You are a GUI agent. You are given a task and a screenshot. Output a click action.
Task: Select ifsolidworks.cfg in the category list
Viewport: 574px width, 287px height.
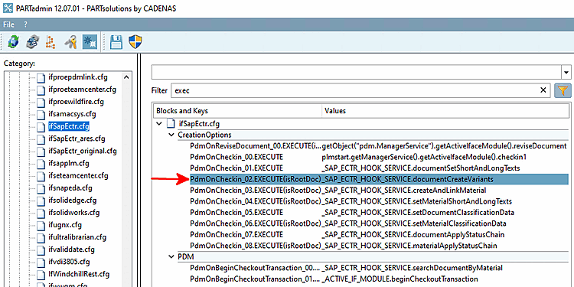[x=73, y=212]
